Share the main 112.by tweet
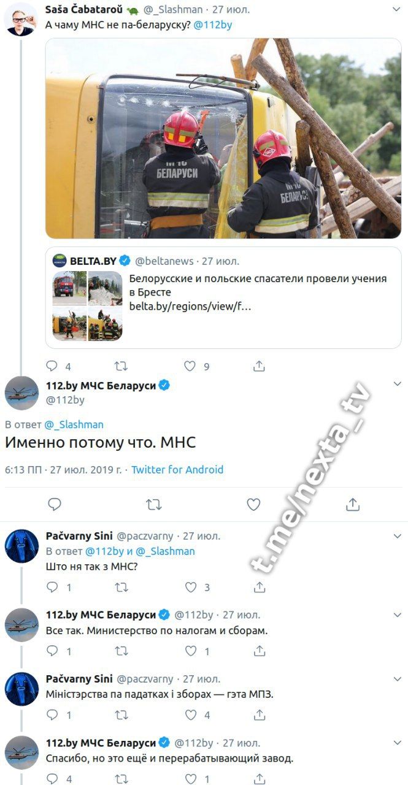This screenshot has width=408, height=785. [x=352, y=504]
